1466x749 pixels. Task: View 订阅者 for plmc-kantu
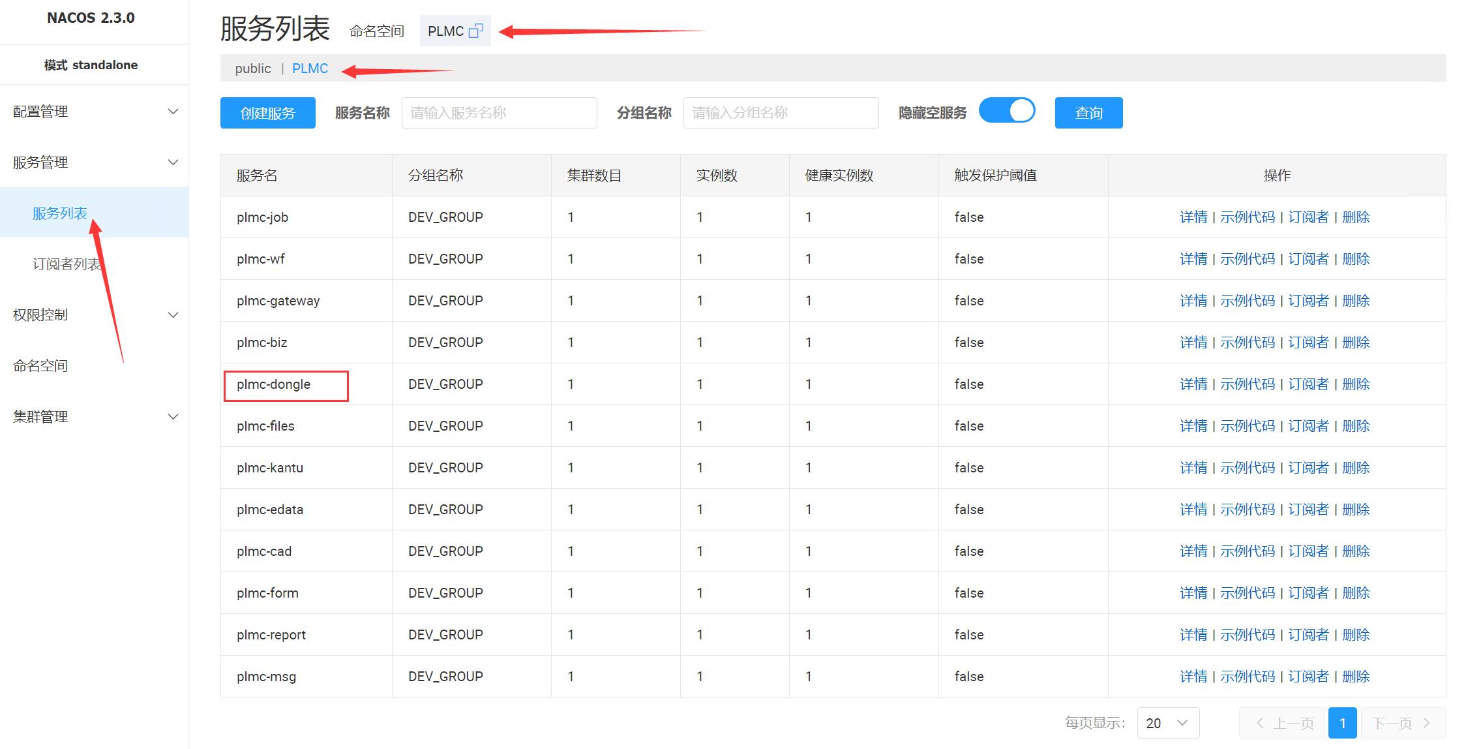(x=1308, y=468)
